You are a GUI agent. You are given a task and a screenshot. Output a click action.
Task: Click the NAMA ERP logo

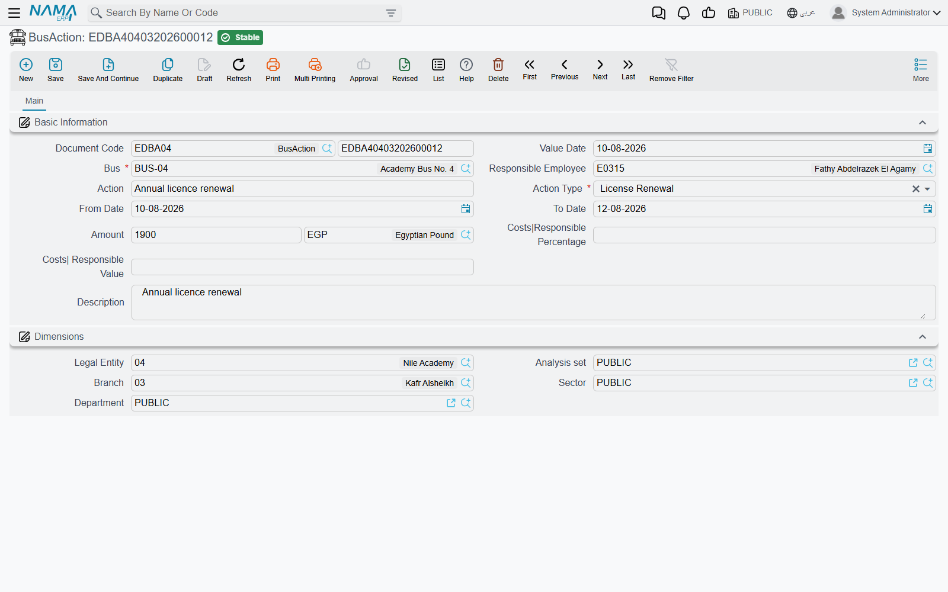(53, 12)
